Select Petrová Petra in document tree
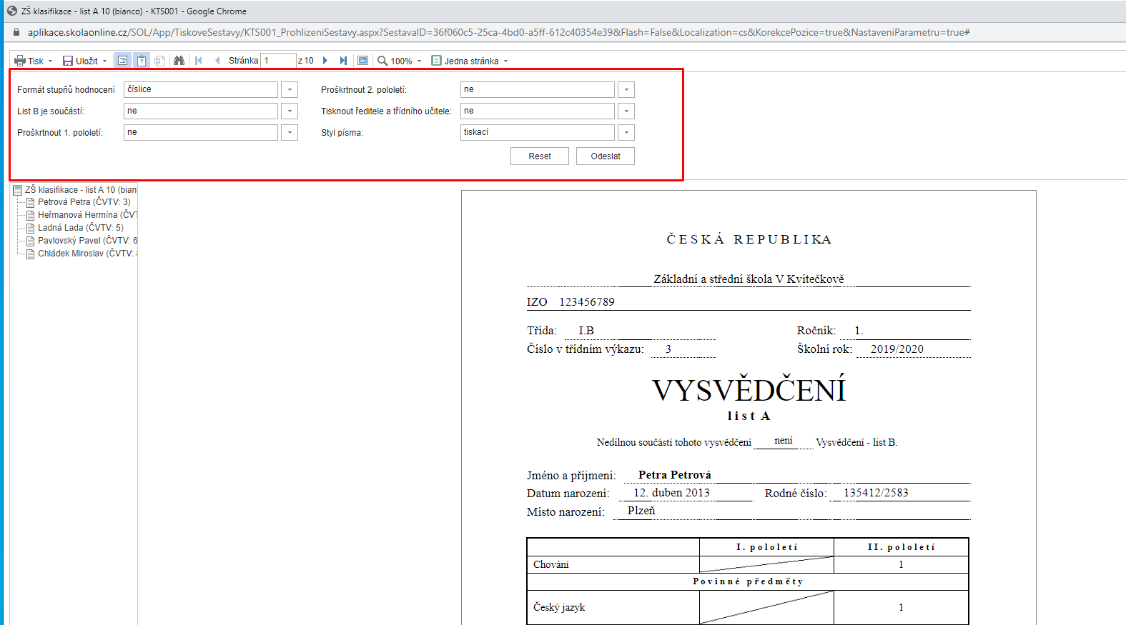 pyautogui.click(x=84, y=202)
